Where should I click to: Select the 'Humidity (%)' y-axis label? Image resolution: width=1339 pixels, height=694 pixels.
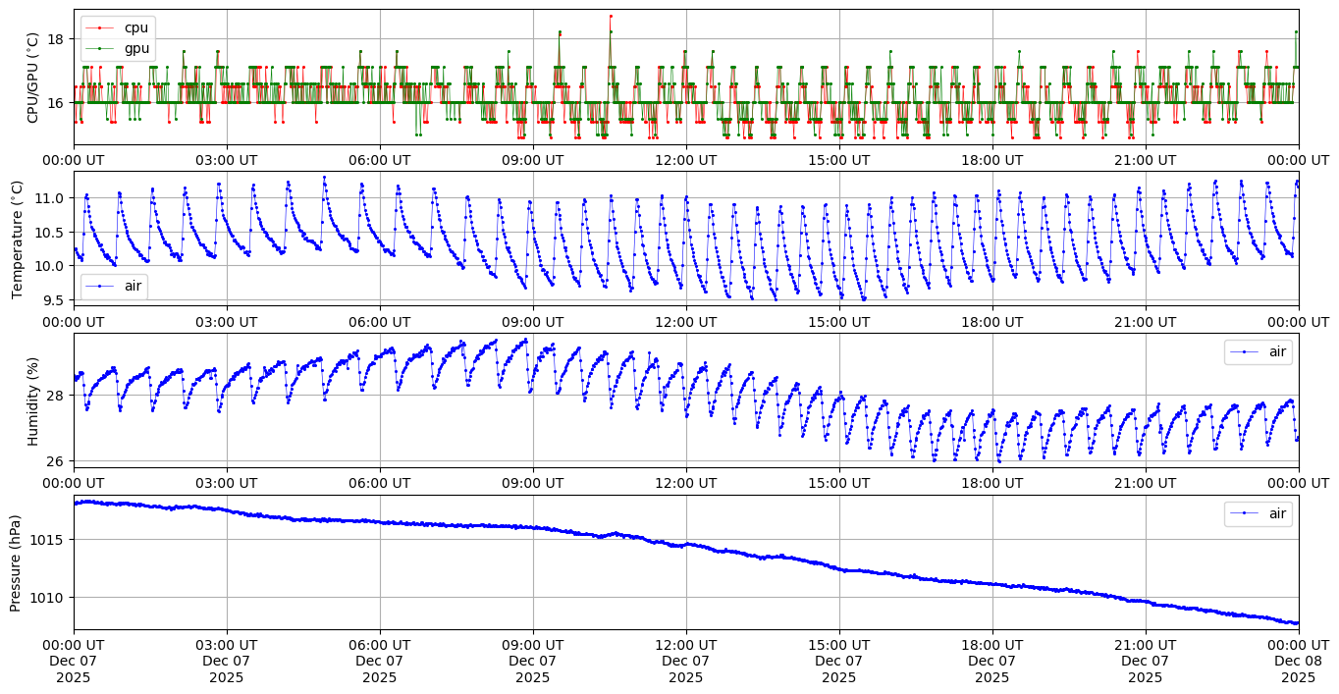(32, 400)
